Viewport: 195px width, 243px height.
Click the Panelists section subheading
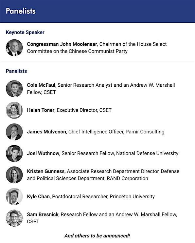(x=16, y=71)
